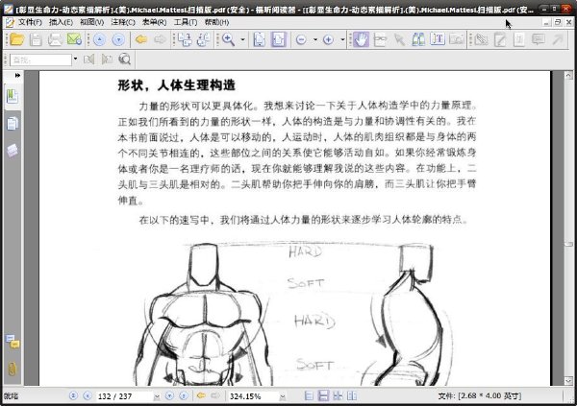The image size is (577, 406).
Task: Go to next page with blue down arrow
Action: point(118,39)
